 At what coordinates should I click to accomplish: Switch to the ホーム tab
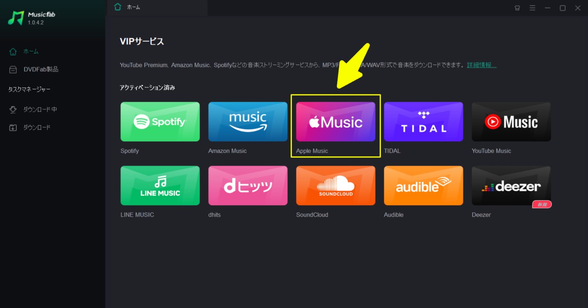(x=157, y=8)
